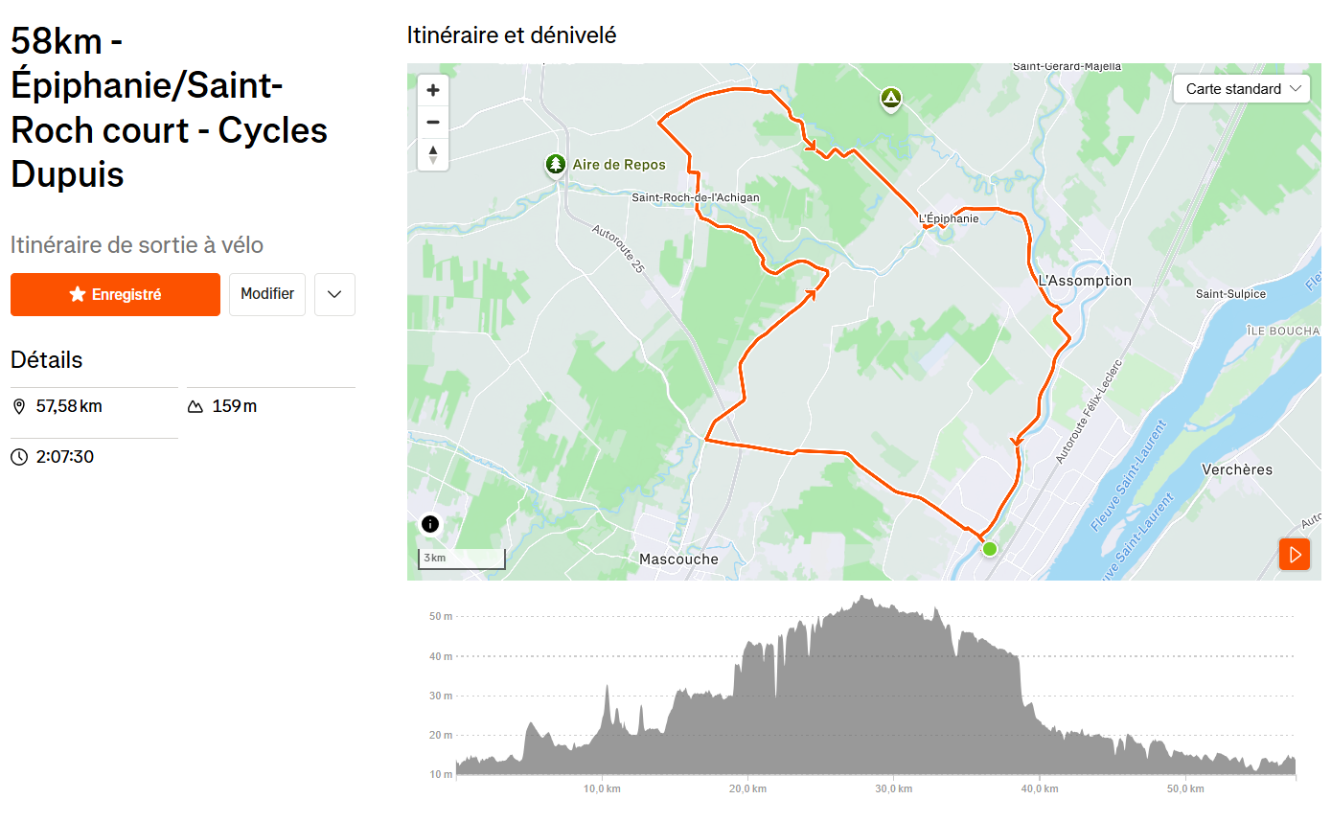Zoom out on the route map

(433, 123)
